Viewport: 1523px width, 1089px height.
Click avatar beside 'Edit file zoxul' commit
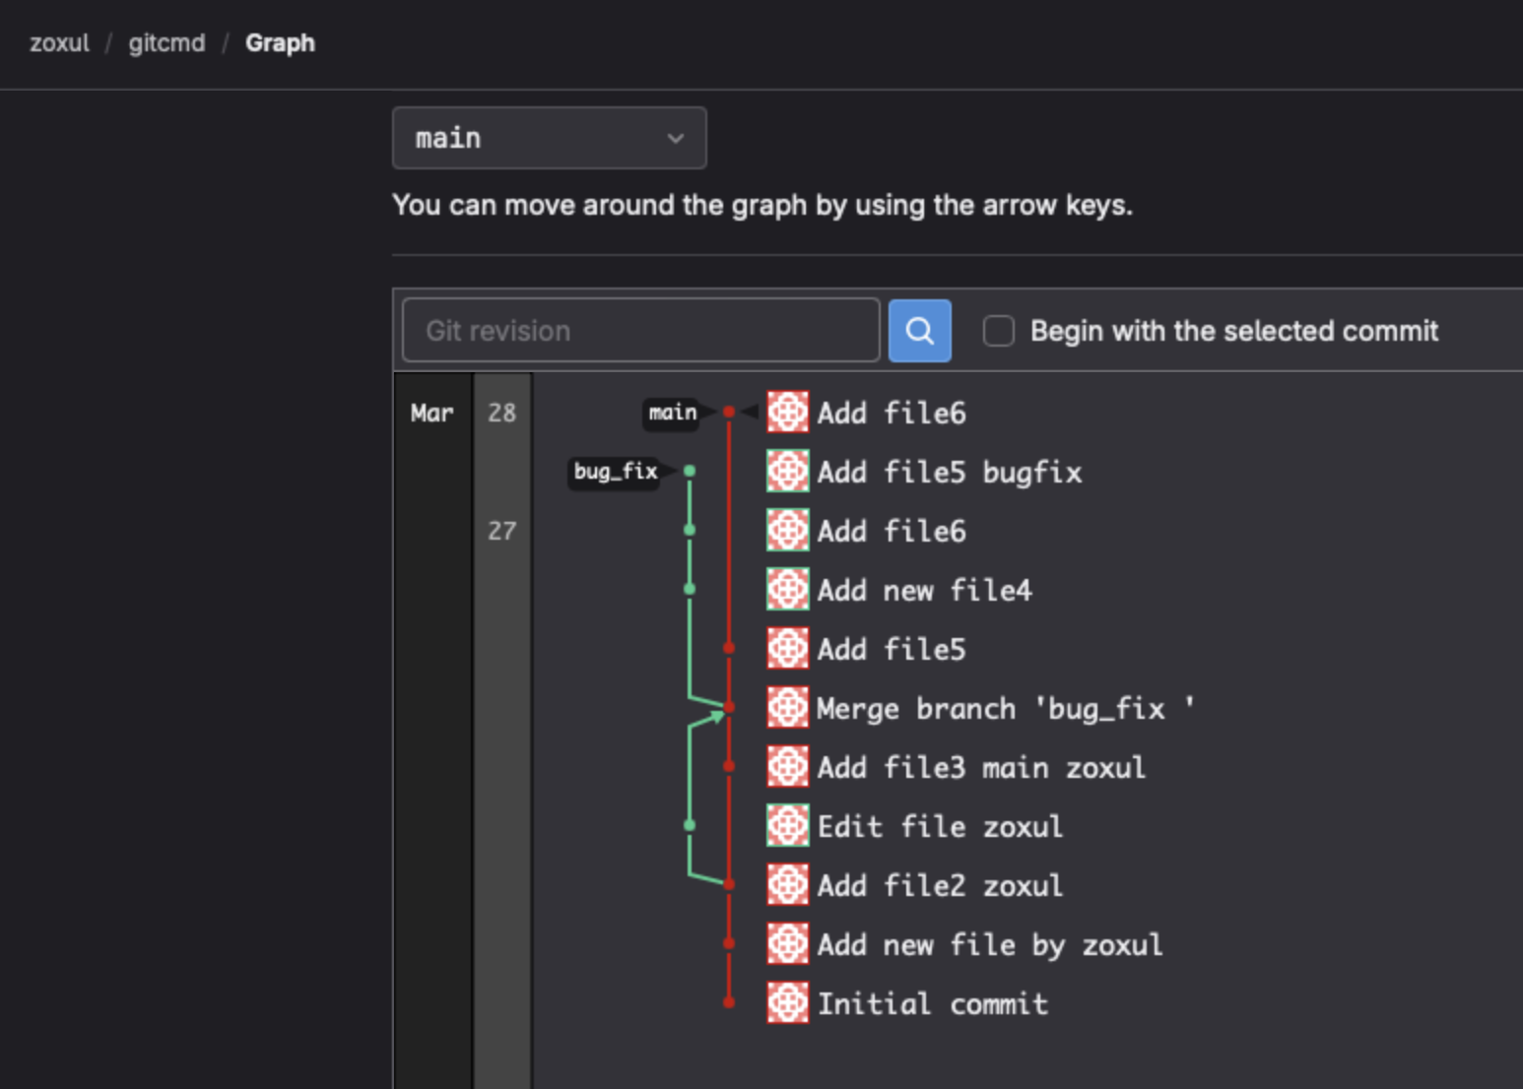point(787,826)
